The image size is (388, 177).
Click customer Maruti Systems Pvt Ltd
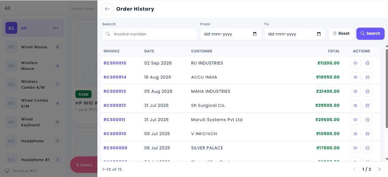[x=217, y=120]
